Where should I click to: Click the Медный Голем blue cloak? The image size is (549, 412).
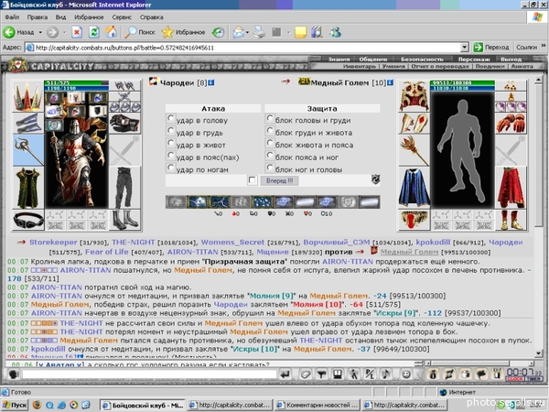click(414, 188)
